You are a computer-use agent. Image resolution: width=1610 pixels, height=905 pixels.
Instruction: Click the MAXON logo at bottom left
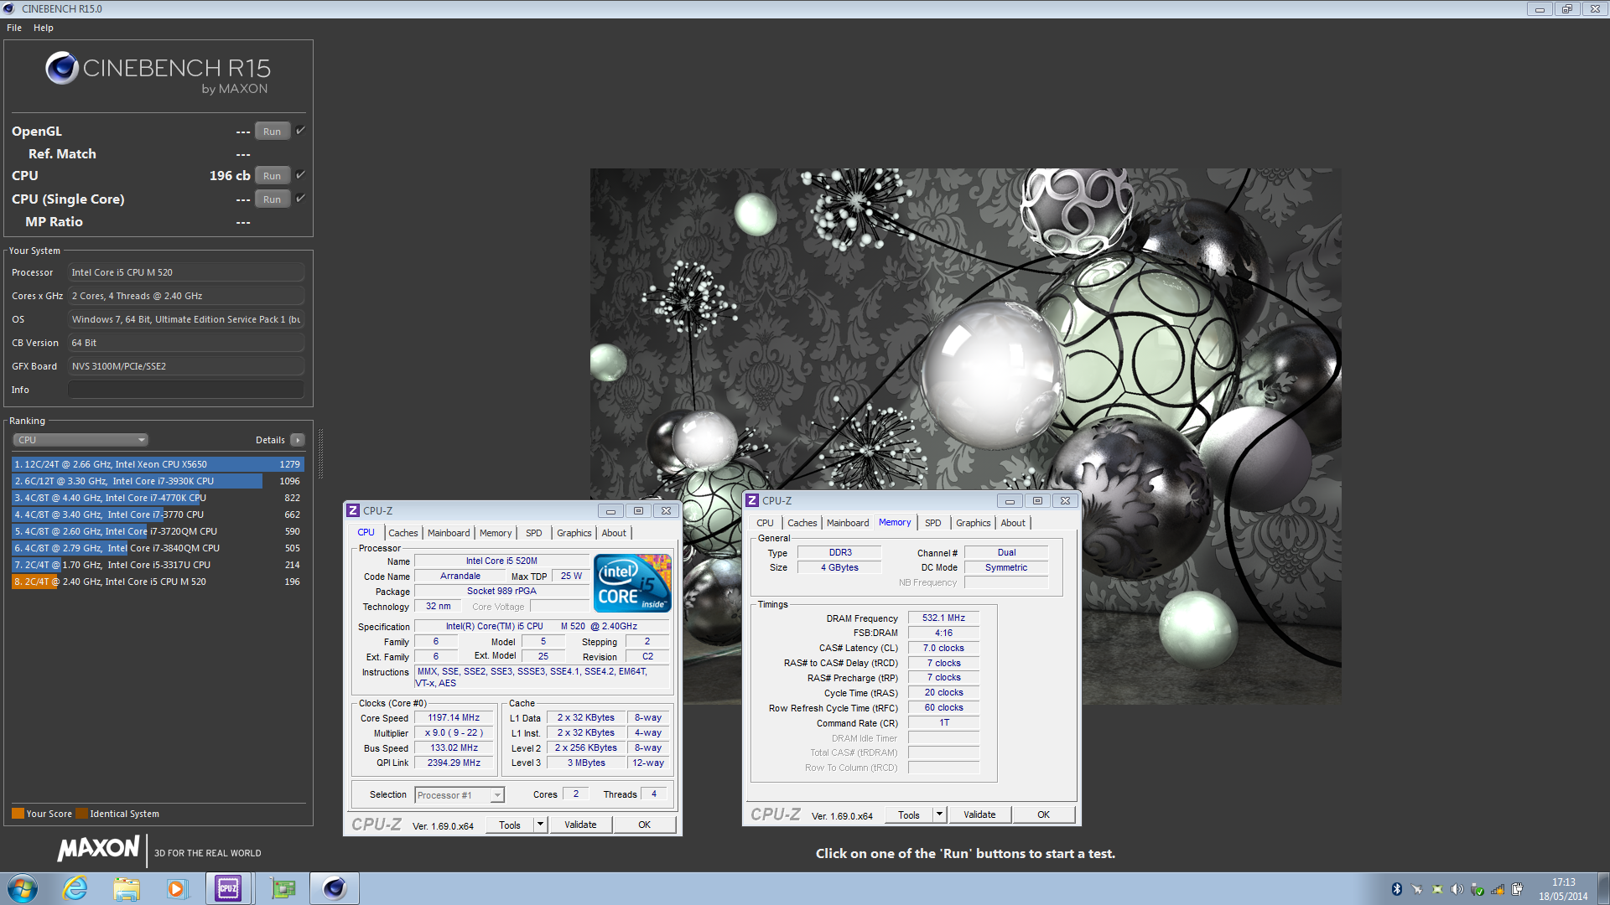point(98,848)
